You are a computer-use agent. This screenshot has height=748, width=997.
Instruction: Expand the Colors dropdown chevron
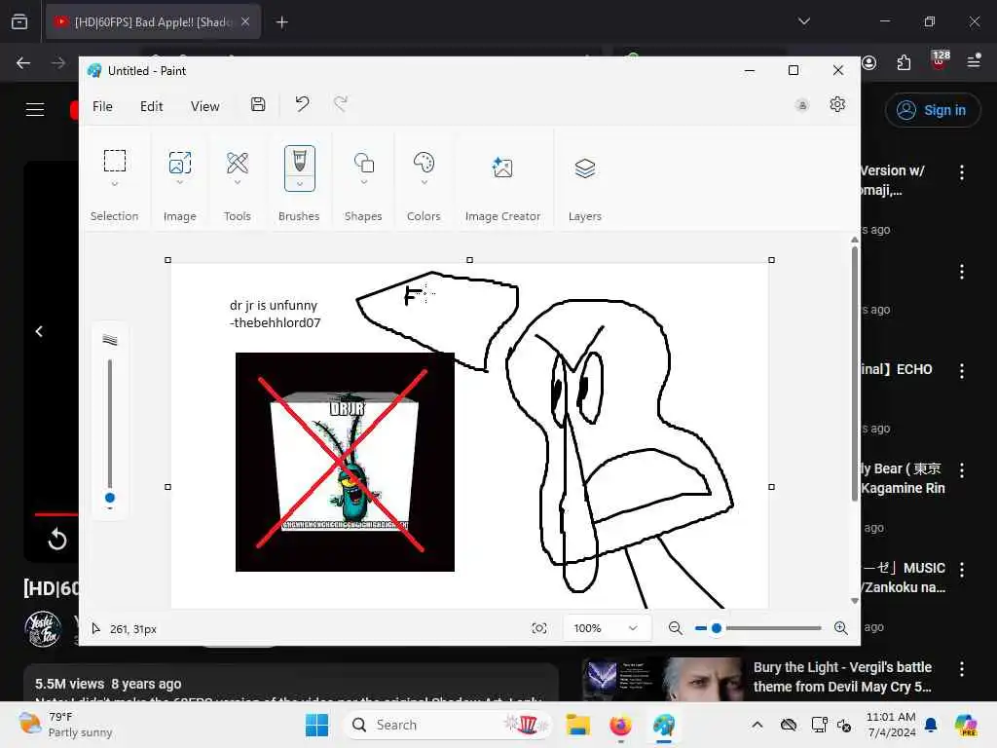tap(425, 182)
